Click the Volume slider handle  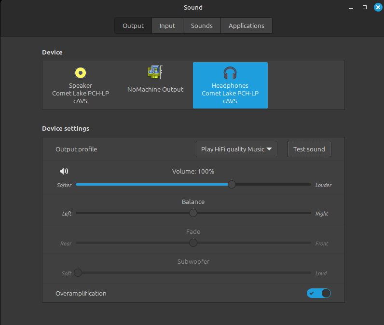click(x=232, y=184)
